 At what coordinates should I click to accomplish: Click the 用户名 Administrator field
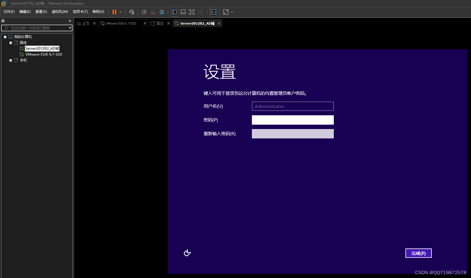click(293, 106)
